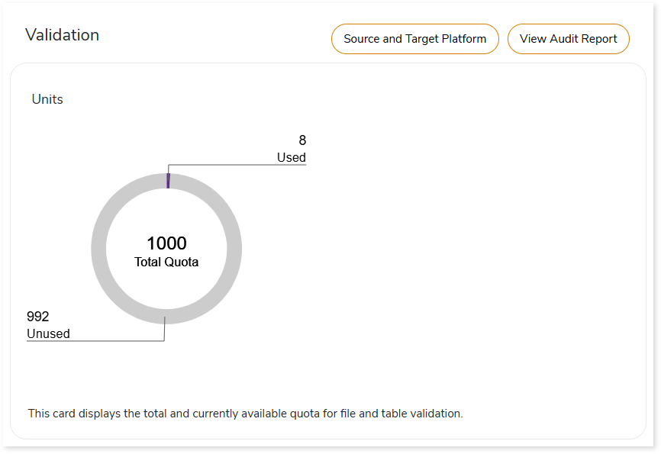Click the Units section title

(x=47, y=99)
